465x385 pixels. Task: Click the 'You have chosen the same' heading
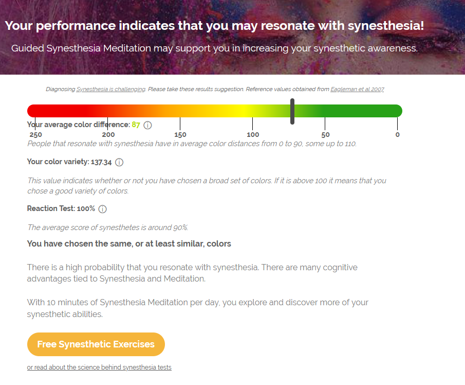click(129, 243)
